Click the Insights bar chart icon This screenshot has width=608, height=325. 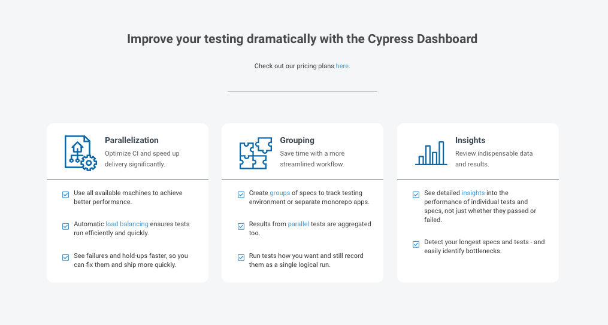coord(431,153)
